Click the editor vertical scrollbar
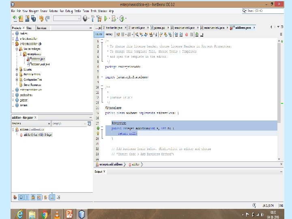 (279, 82)
